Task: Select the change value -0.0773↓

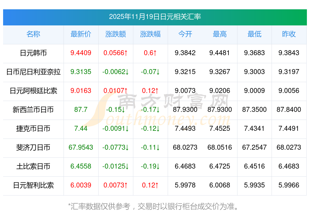Action: [x=116, y=148]
